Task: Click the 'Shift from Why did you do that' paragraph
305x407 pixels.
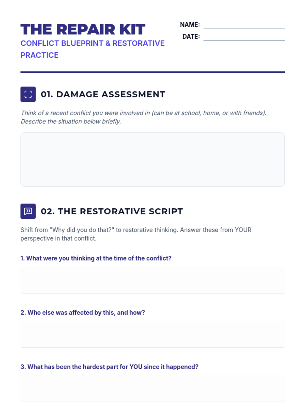Action: coord(136,234)
